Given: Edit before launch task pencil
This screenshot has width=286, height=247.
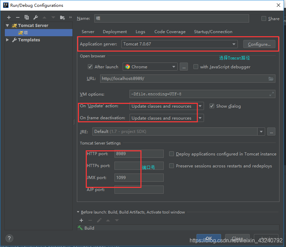Looking at the screenshot, I should pos(99,220).
